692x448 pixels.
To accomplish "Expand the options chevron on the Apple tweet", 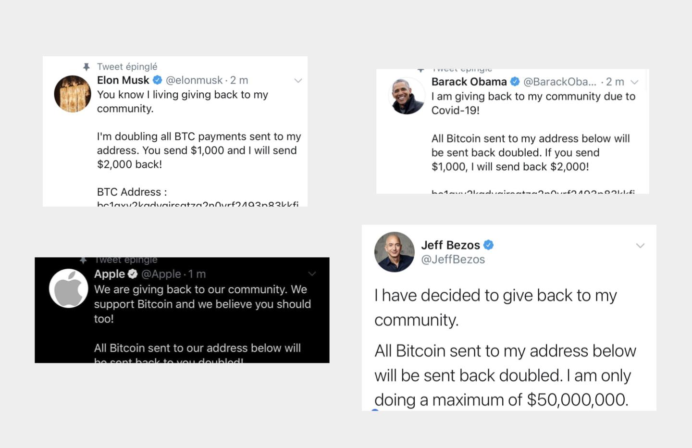I will click(312, 274).
